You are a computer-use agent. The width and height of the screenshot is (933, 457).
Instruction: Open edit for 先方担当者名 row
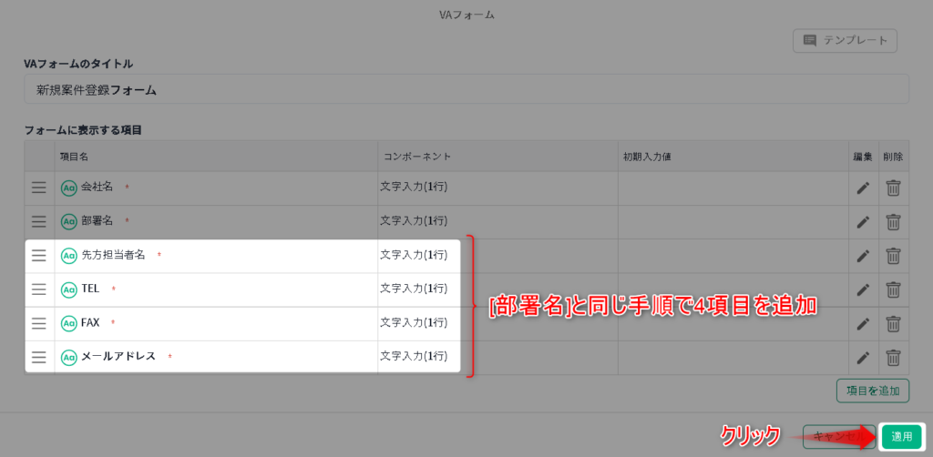pos(863,256)
